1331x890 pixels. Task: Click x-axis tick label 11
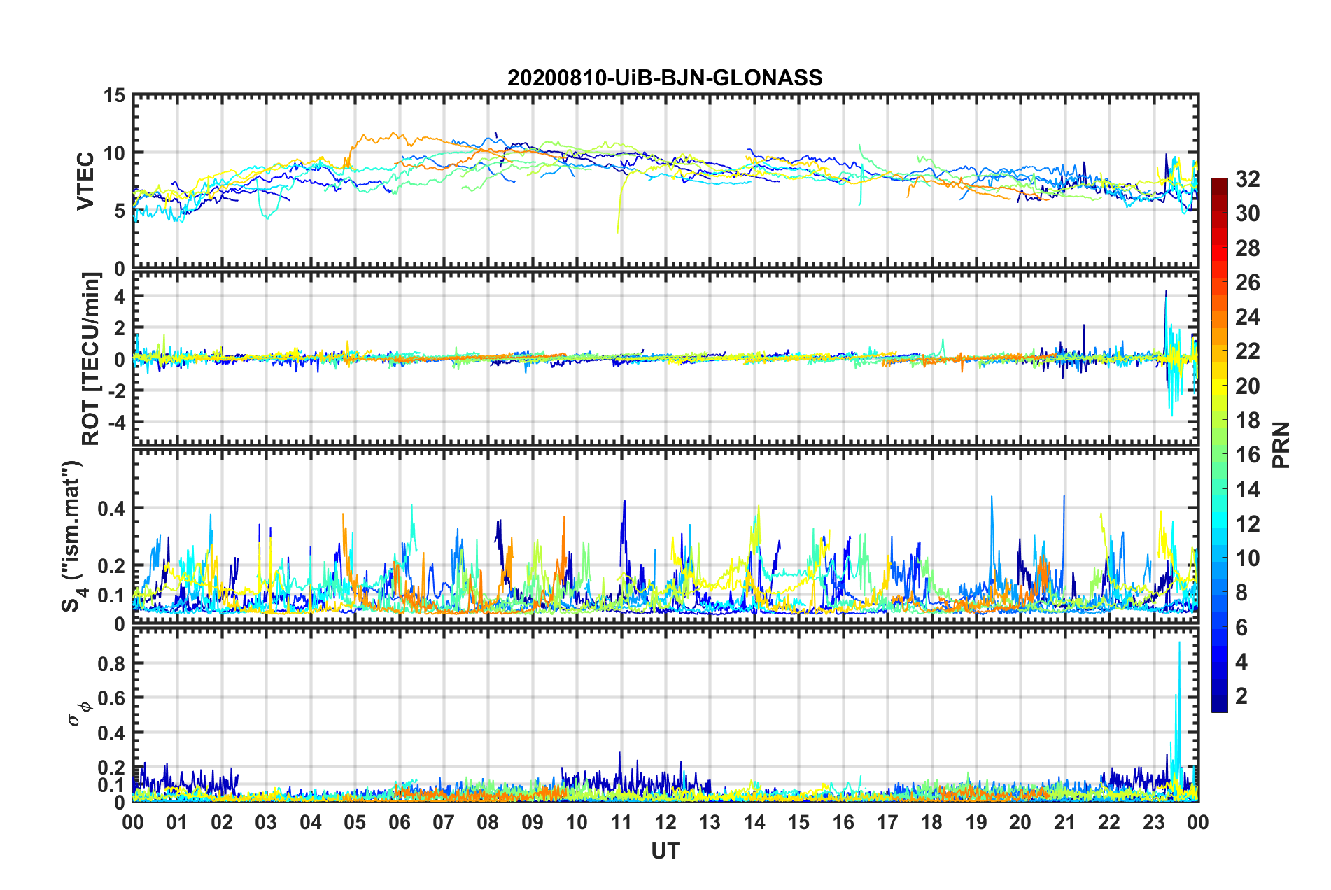621,822
